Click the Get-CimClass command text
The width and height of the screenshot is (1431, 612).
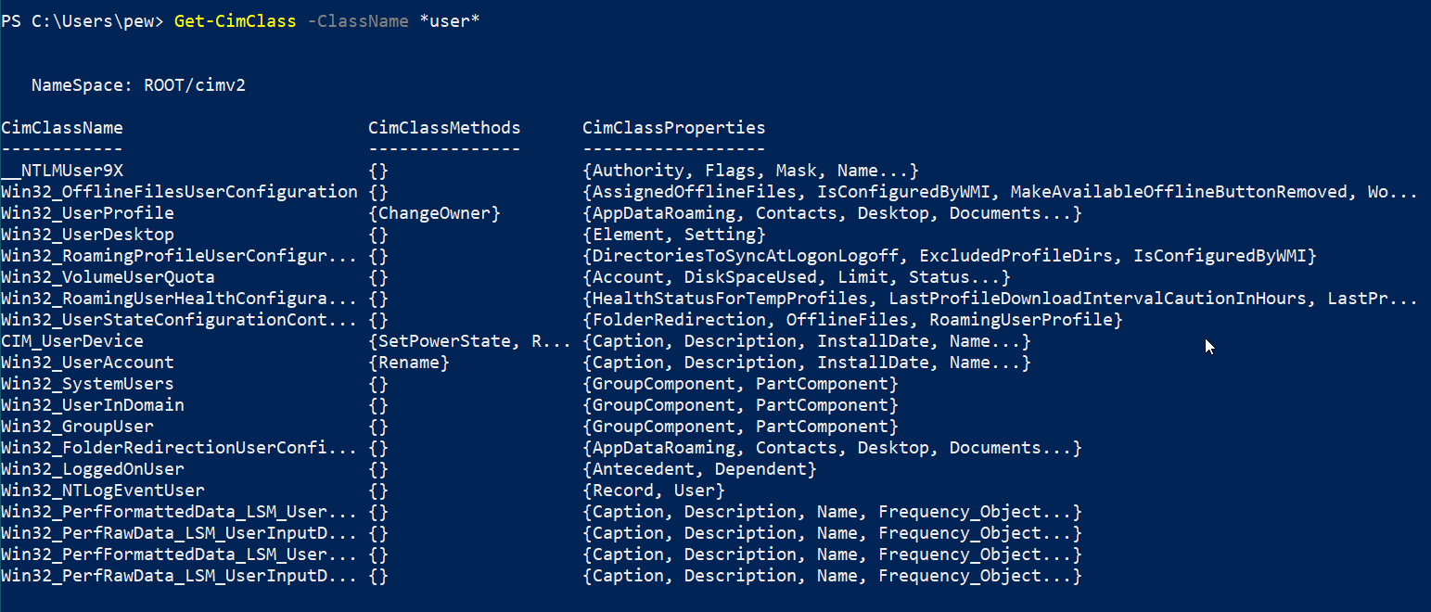(236, 21)
